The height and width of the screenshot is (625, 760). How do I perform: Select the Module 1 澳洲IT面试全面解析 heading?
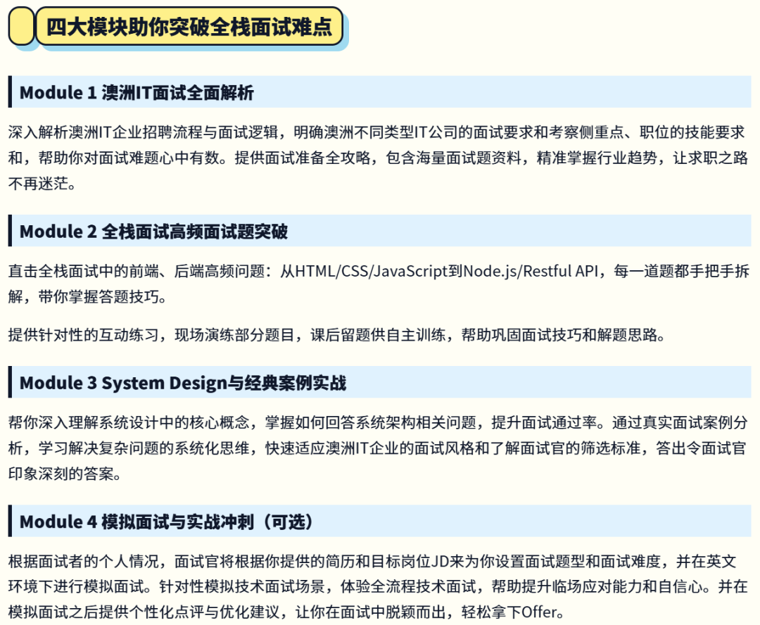pos(137,92)
